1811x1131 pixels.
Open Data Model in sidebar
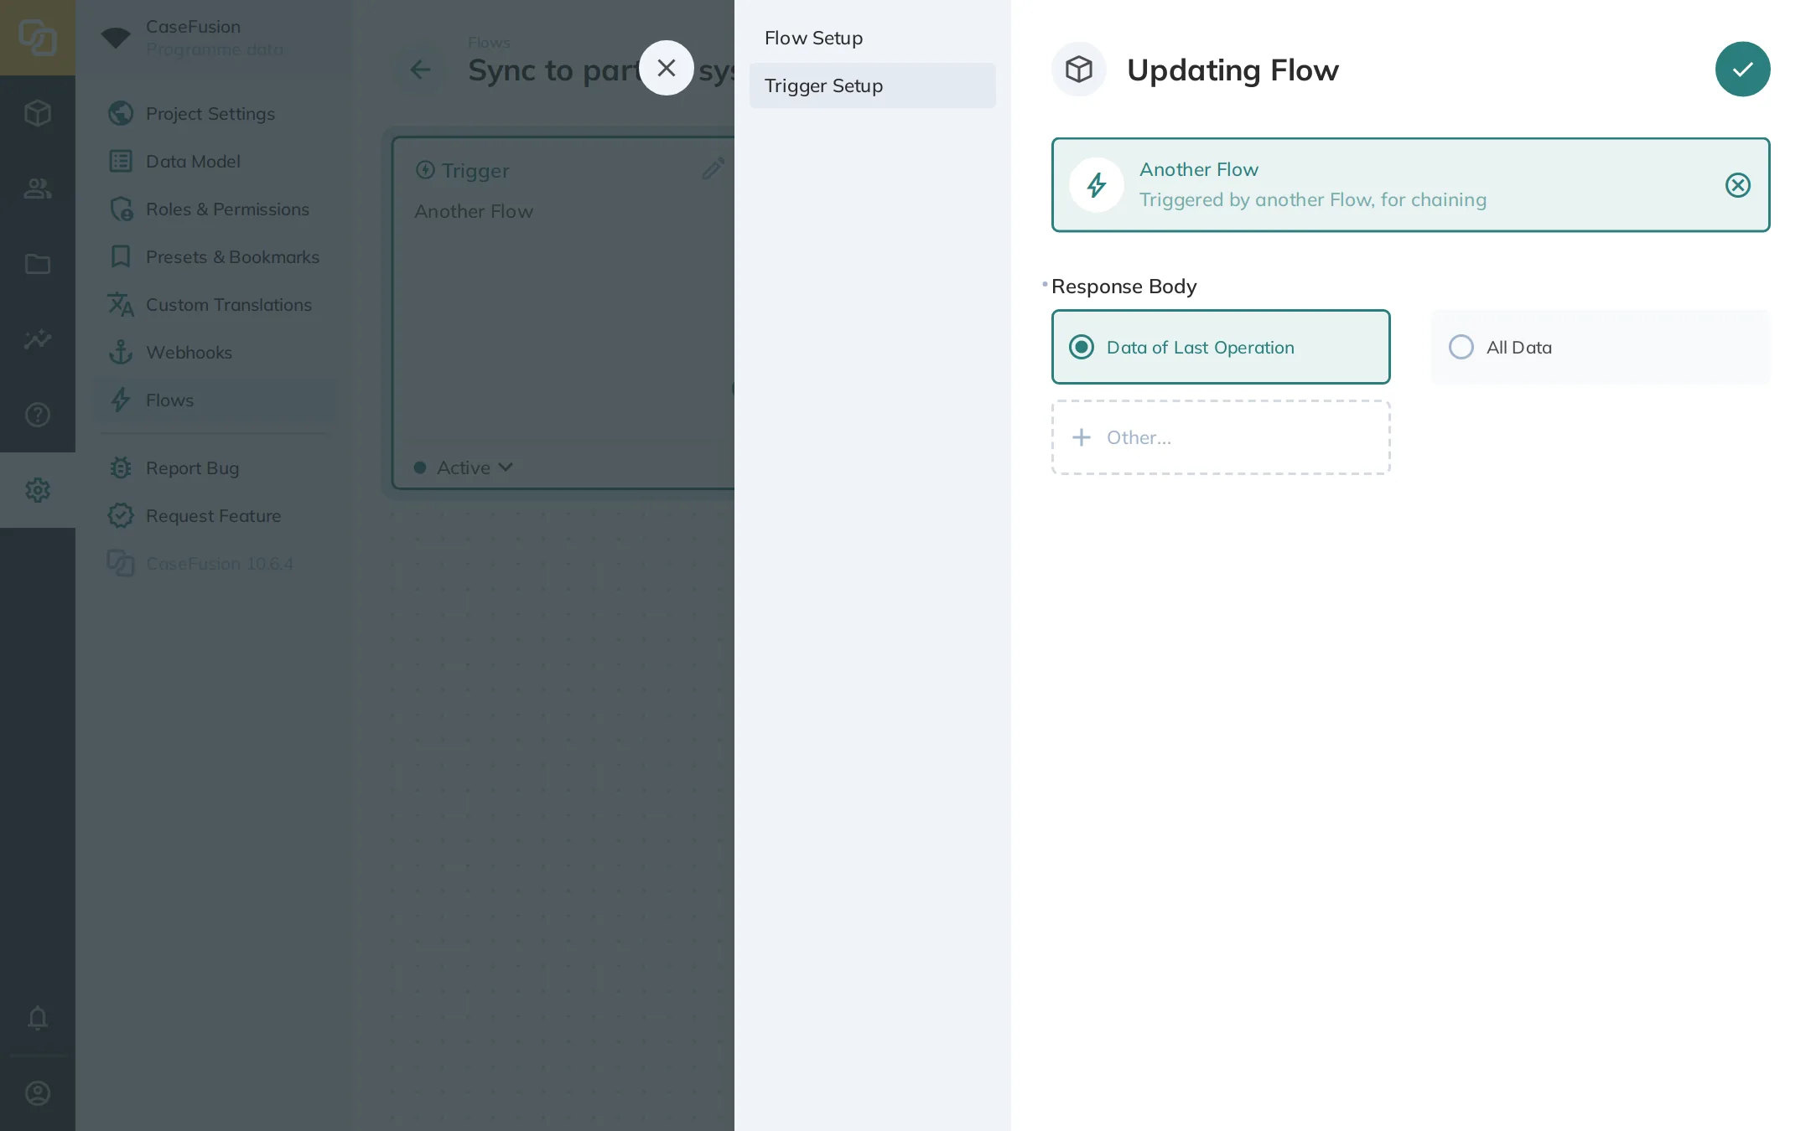(215, 161)
